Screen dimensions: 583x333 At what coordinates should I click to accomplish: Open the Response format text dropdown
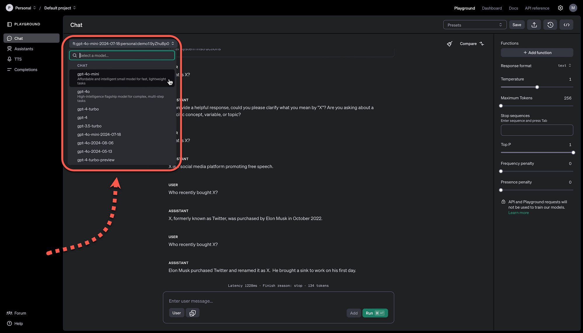coord(564,66)
